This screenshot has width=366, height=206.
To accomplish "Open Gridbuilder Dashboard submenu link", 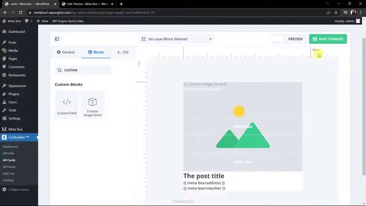I will 10,146.
